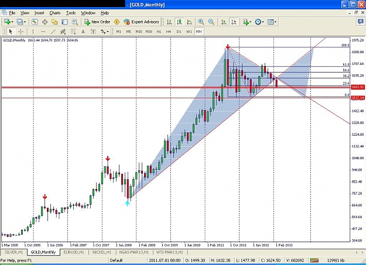366x265 pixels.
Task: Switch to line chart display
Action: tap(190, 22)
